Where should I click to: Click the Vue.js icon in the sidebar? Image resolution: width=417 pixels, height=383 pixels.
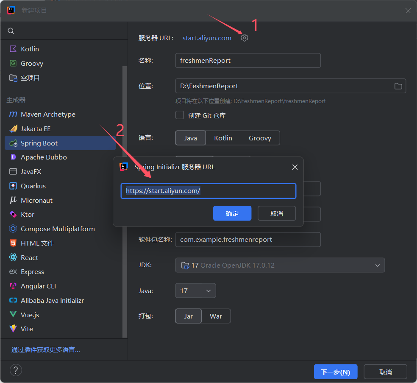(13, 314)
